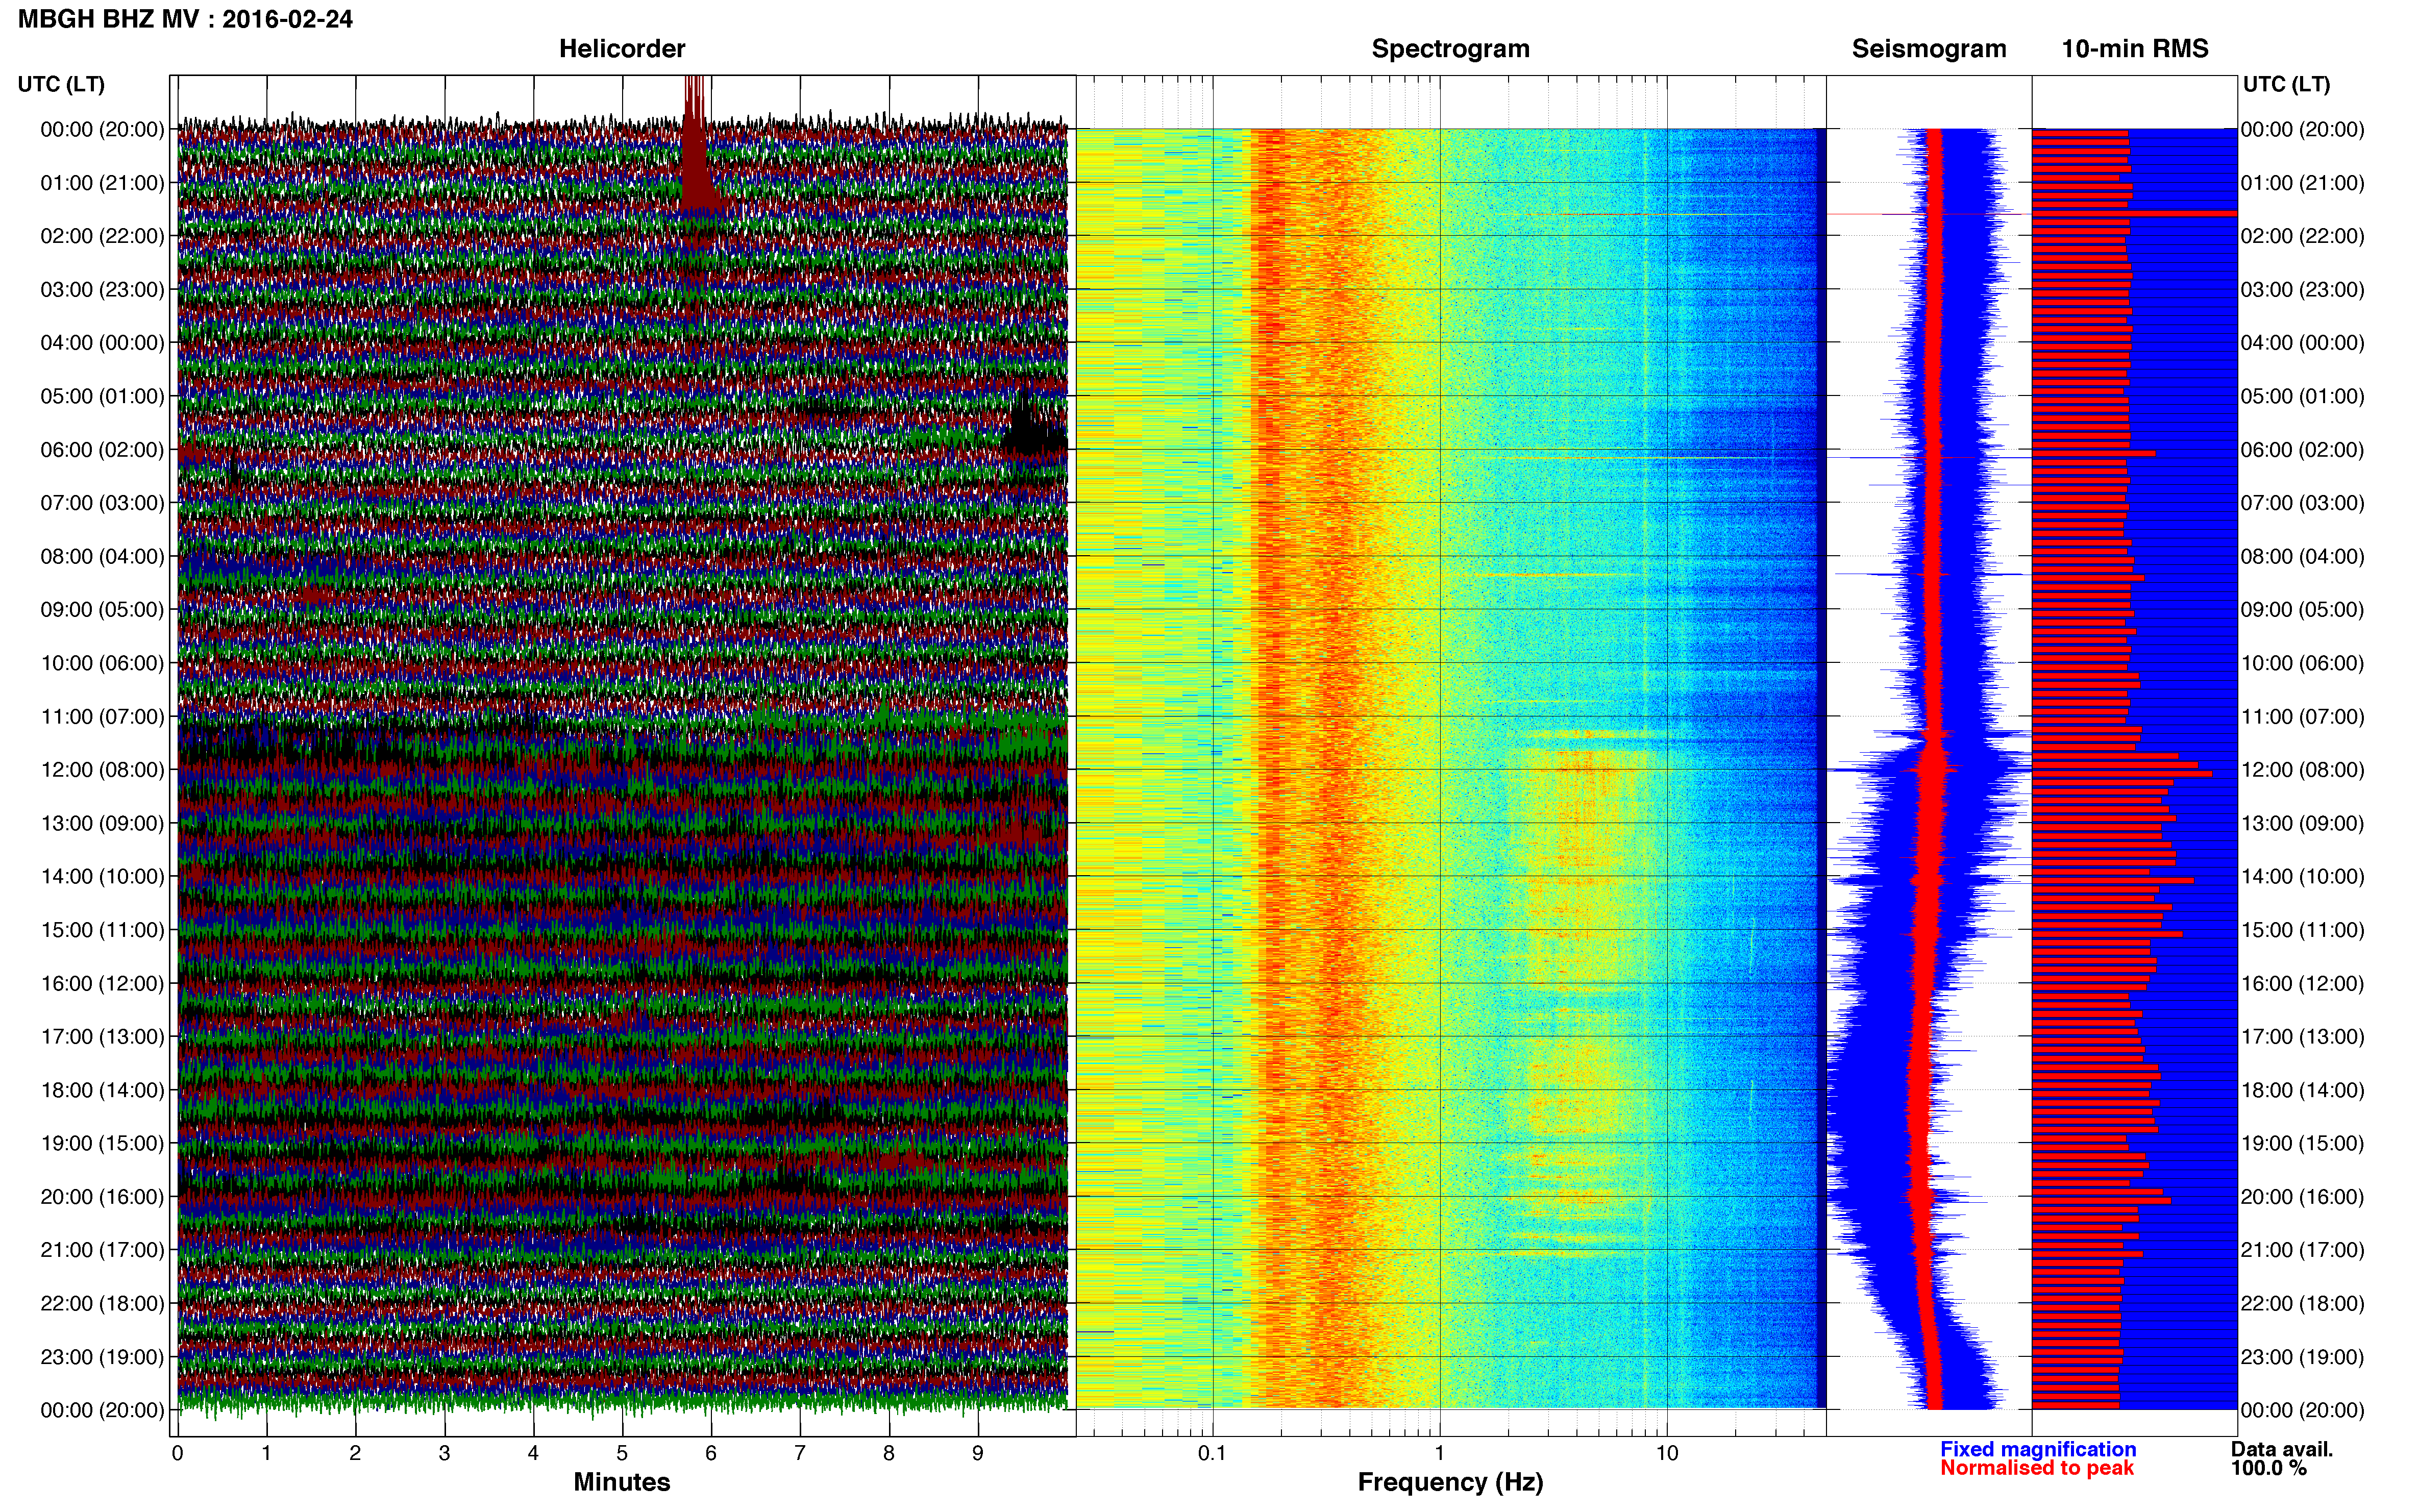Click the UTC (LT) label on the left axis
The width and height of the screenshot is (2419, 1512).
pyautogui.click(x=61, y=84)
